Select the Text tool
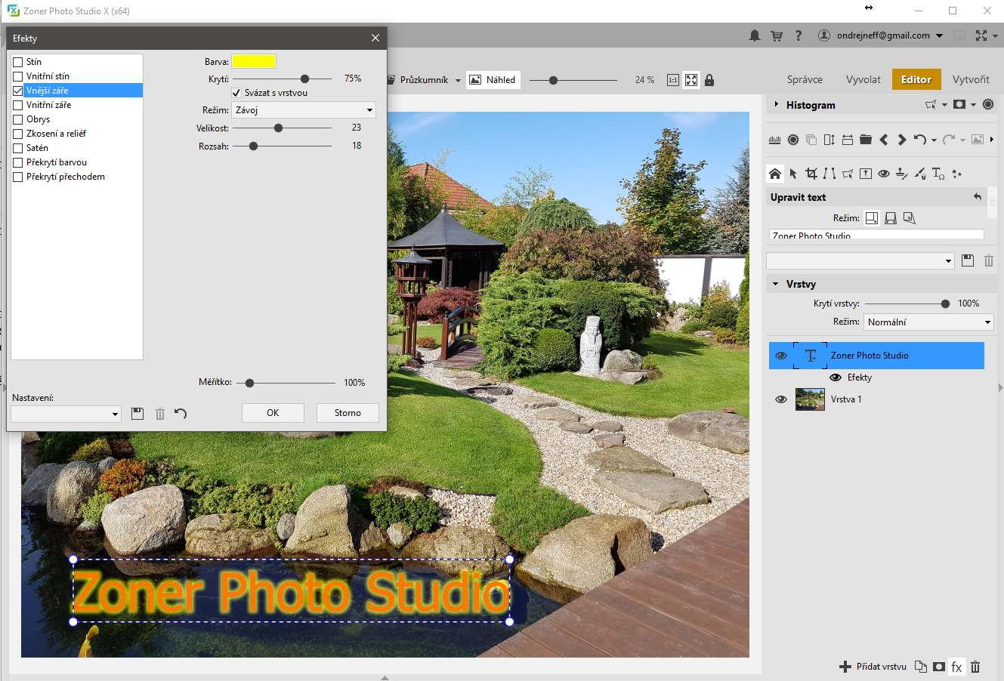The height and width of the screenshot is (681, 1004). coord(938,174)
